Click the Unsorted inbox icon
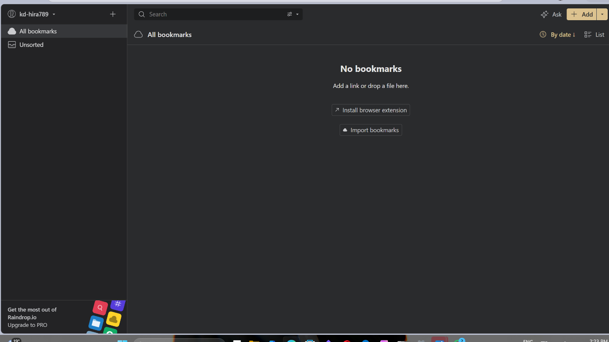 click(12, 45)
